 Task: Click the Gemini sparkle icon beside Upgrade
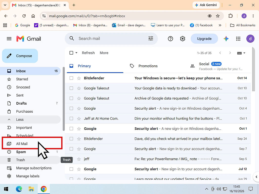pos(226,39)
